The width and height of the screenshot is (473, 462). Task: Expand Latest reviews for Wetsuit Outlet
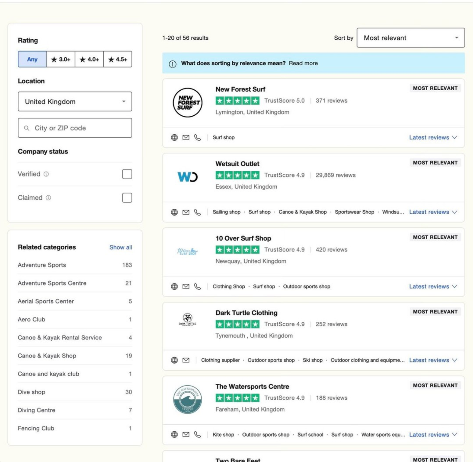[x=433, y=212]
